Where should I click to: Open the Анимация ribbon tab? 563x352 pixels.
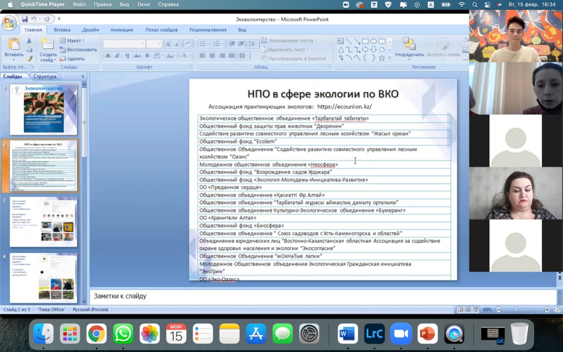[x=121, y=30]
